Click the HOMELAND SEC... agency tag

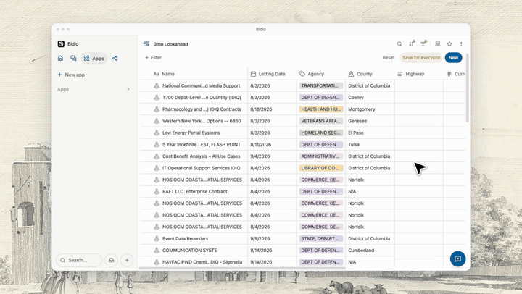tap(321, 133)
